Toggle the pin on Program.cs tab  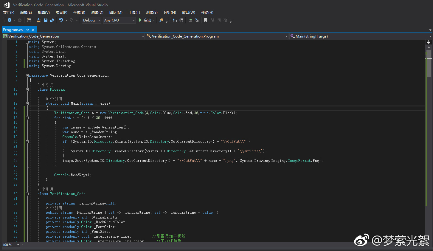click(x=28, y=30)
